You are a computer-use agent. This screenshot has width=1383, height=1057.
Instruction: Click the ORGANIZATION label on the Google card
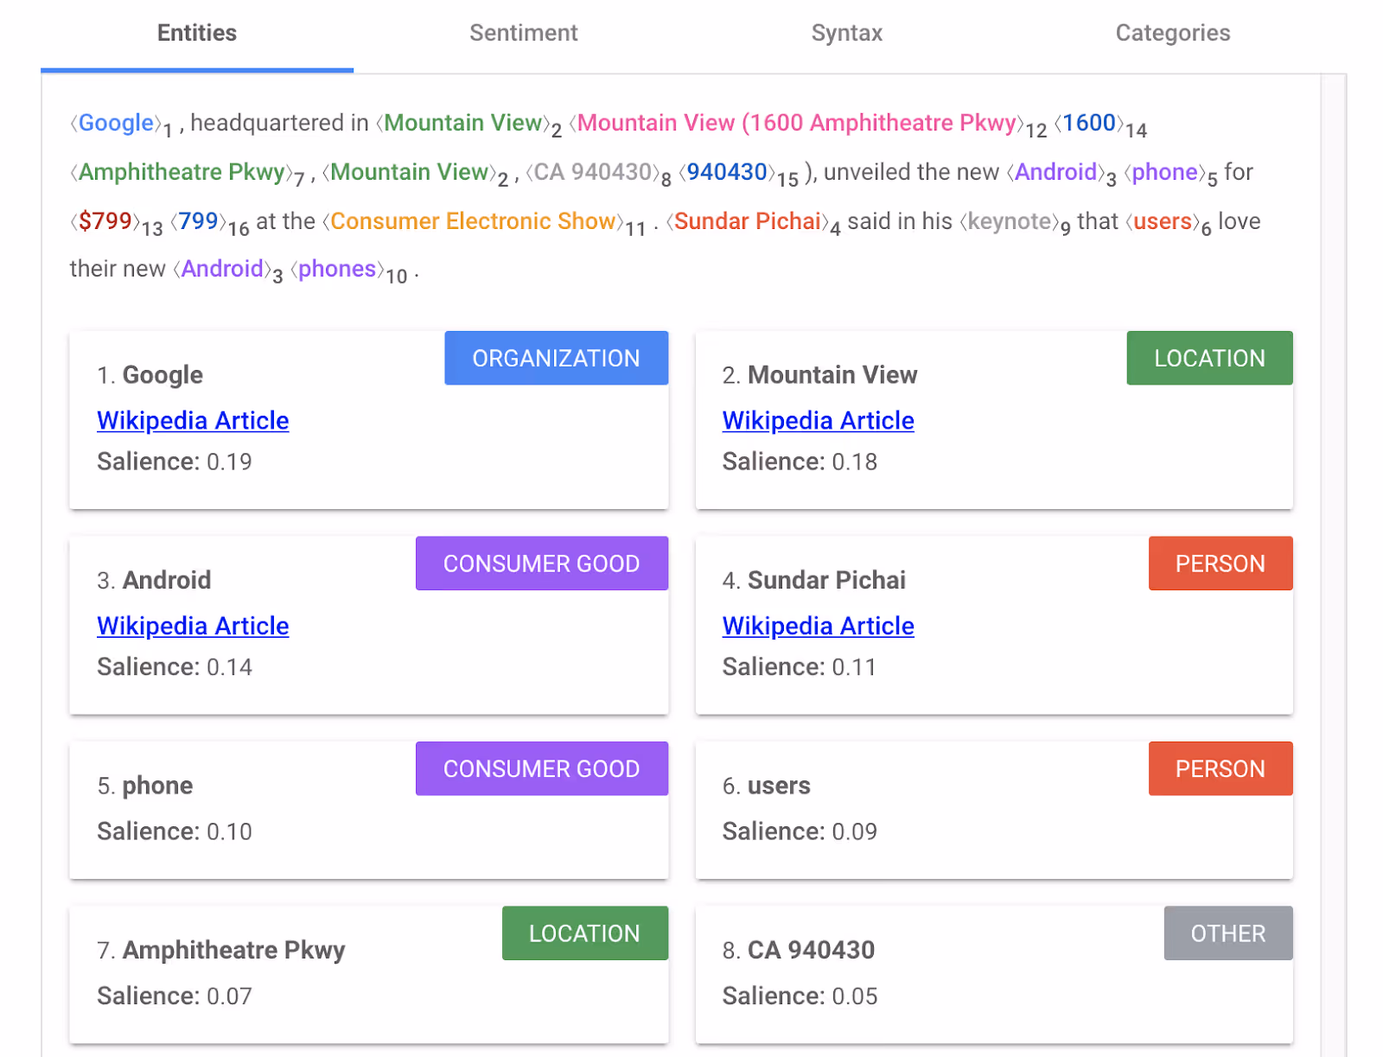coord(556,358)
